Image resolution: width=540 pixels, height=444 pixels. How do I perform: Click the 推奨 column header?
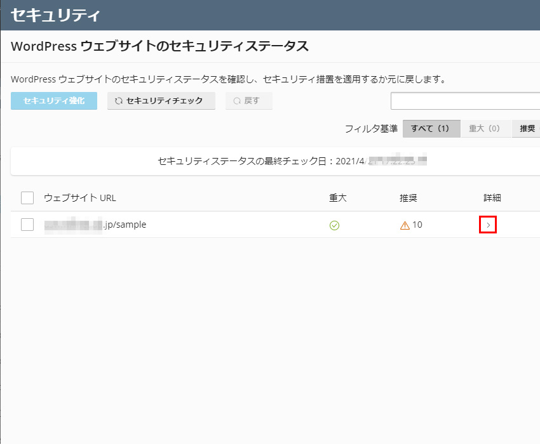click(x=408, y=198)
